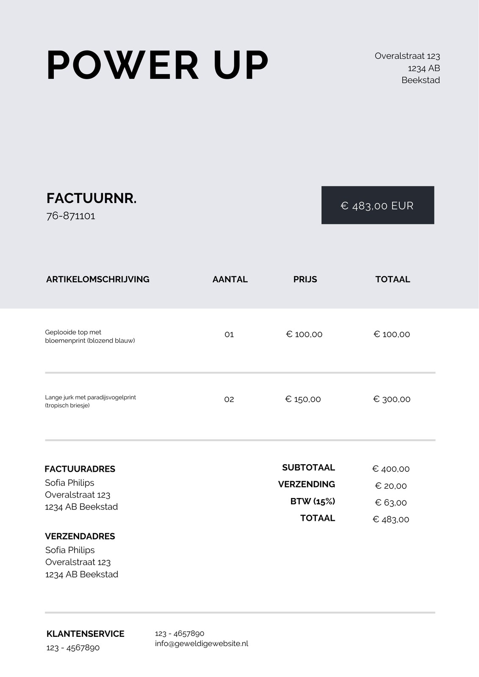Click the AANTAL column header
The height and width of the screenshot is (677, 479).
(x=230, y=279)
